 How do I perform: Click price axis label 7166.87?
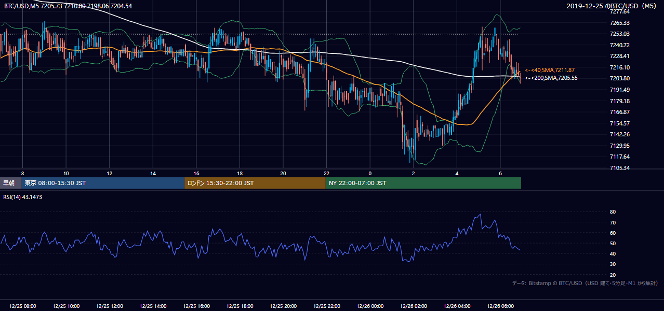click(x=619, y=112)
